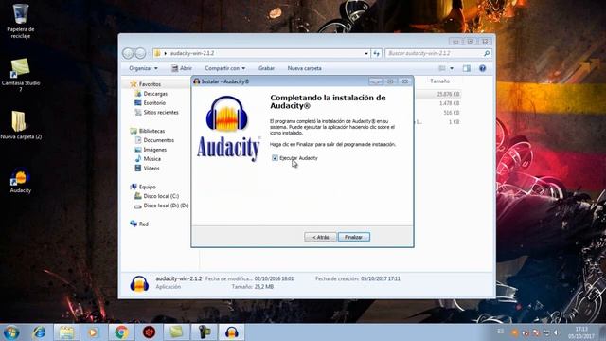Click the Camtasia recorder taskbar icon

coord(205,332)
